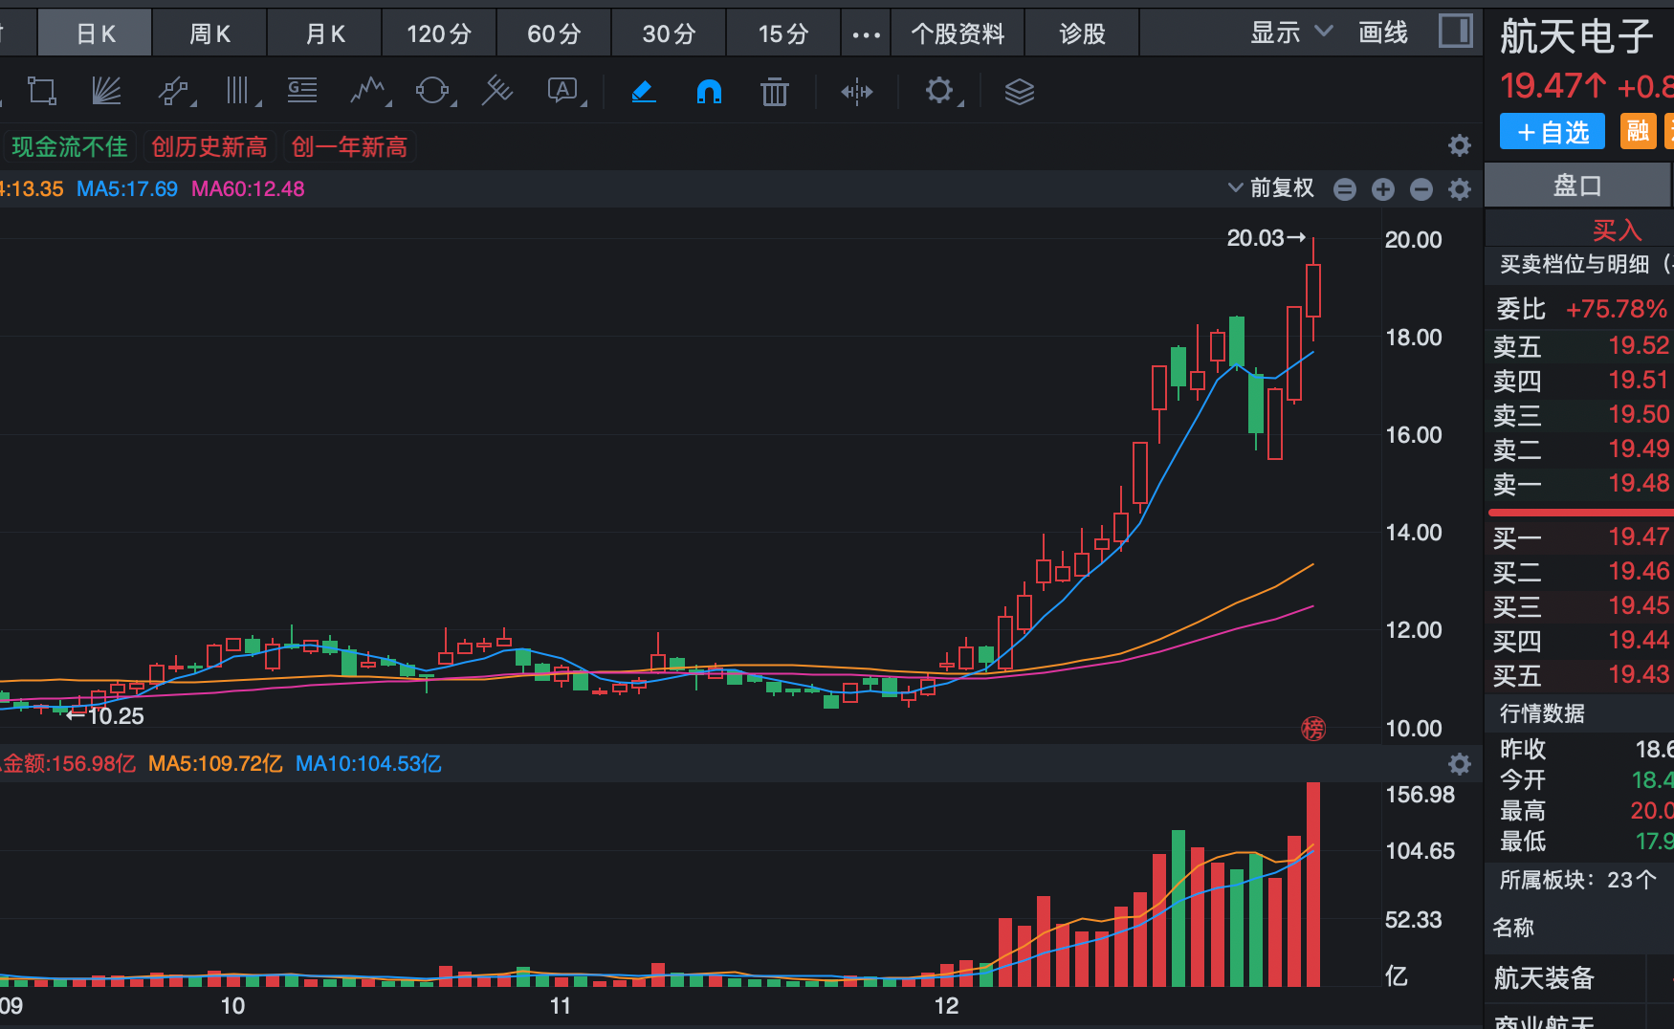Click the +自选 add watchlist button
The width and height of the screenshot is (1674, 1029).
coord(1552,132)
